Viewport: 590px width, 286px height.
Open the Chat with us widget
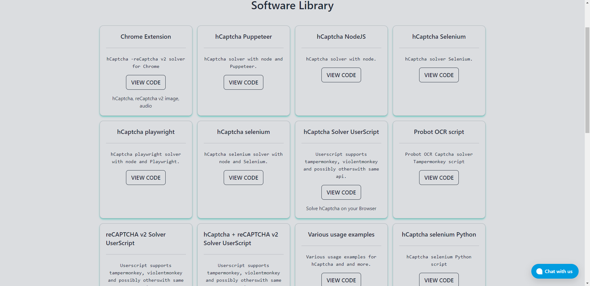555,271
